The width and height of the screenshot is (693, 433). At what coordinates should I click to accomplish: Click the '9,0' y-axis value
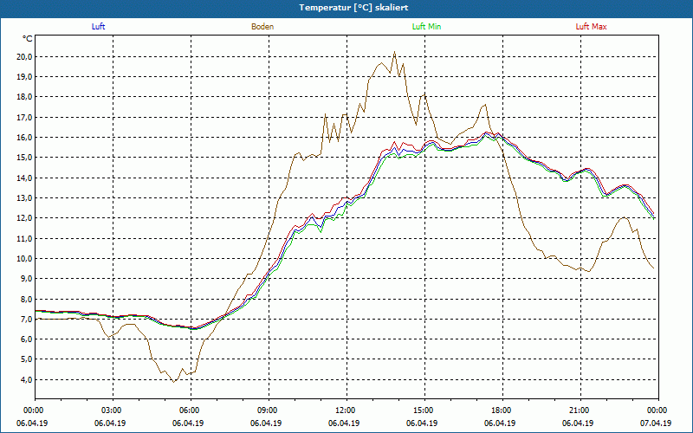coord(26,278)
